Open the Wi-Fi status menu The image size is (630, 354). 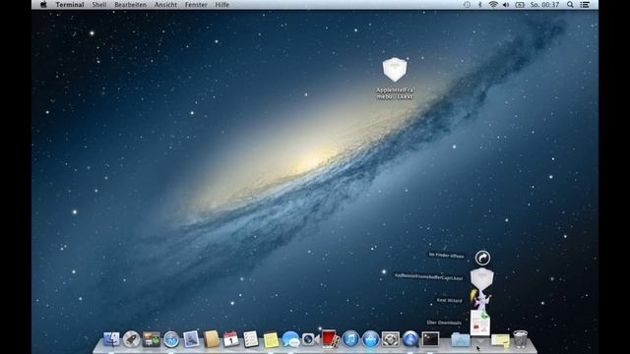[x=493, y=5]
